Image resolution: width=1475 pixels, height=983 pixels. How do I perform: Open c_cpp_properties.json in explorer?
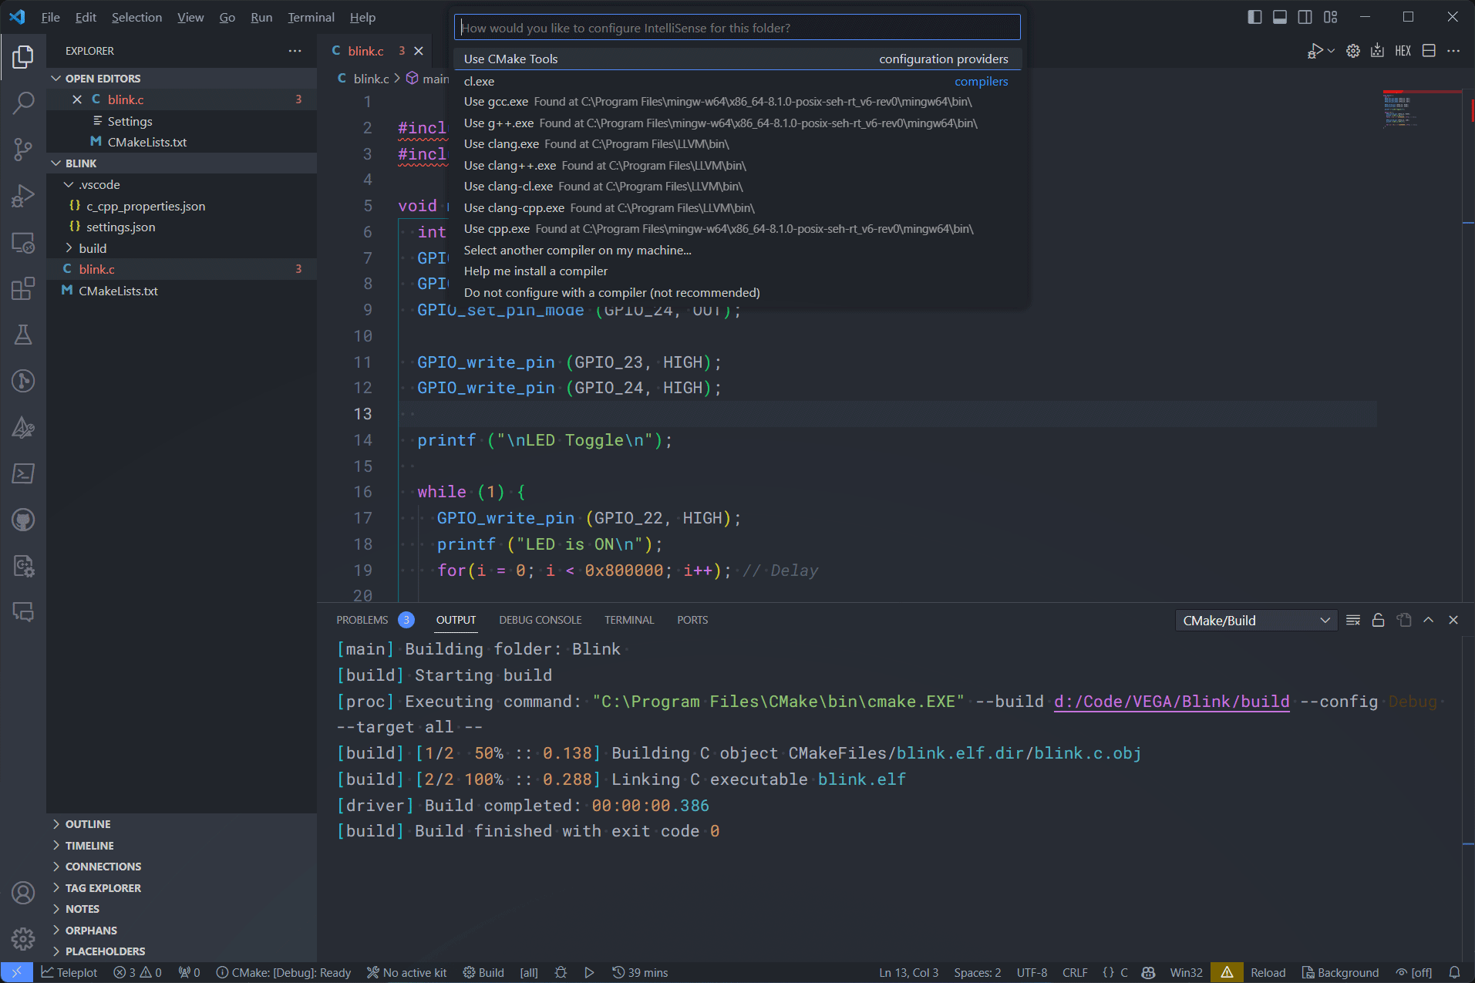(x=181, y=206)
